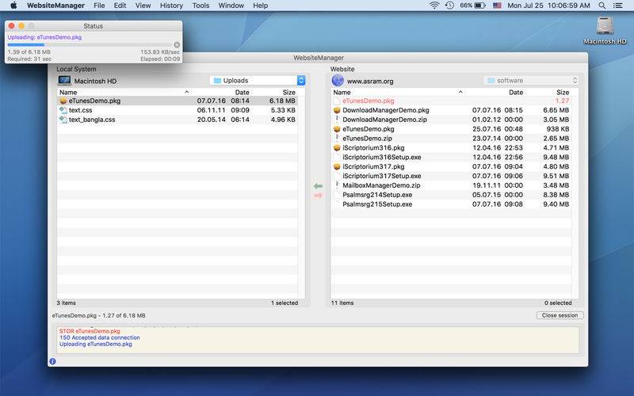Viewport: 634px width, 396px height.
Task: Click the menu bar clock
Action: [548, 6]
